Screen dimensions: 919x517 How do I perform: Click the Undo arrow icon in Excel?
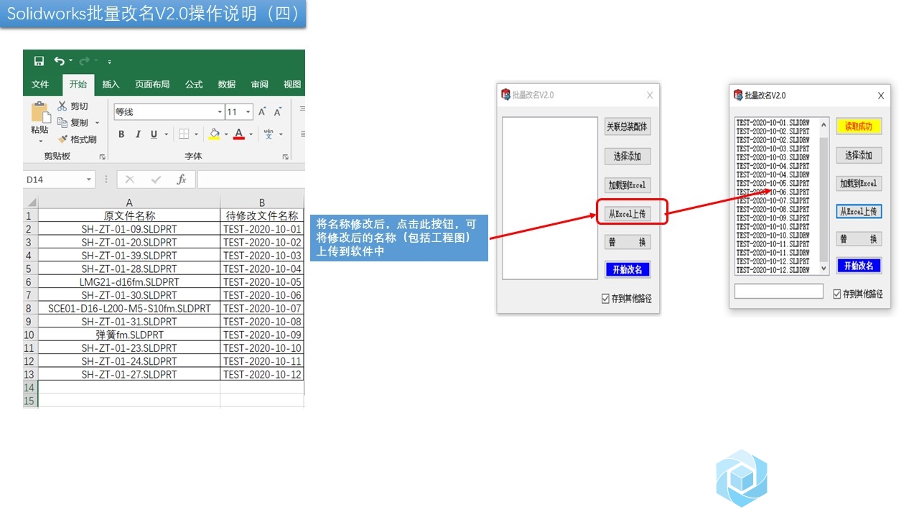59,62
